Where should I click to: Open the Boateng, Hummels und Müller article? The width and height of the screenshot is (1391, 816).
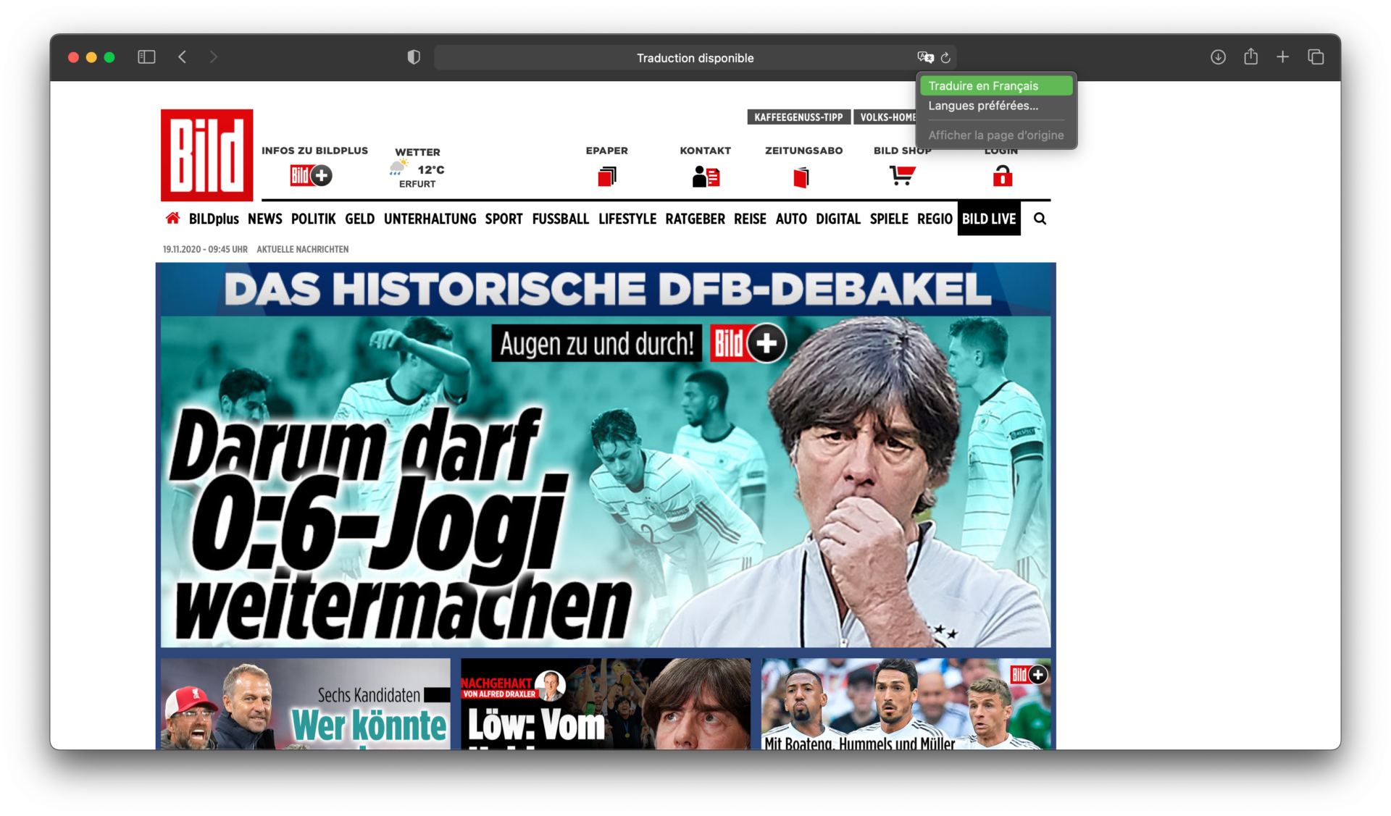tap(906, 704)
